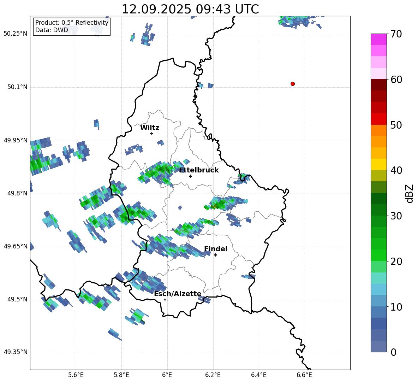Click the 49.8°N latitude label
Viewport: 418px width, 382px height.
17,193
